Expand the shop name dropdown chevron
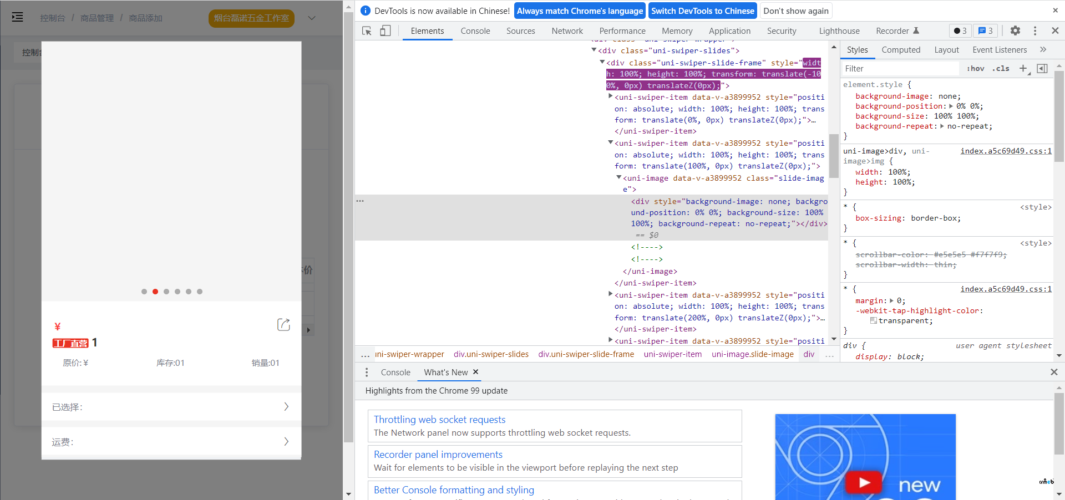The image size is (1065, 500). pyautogui.click(x=312, y=18)
